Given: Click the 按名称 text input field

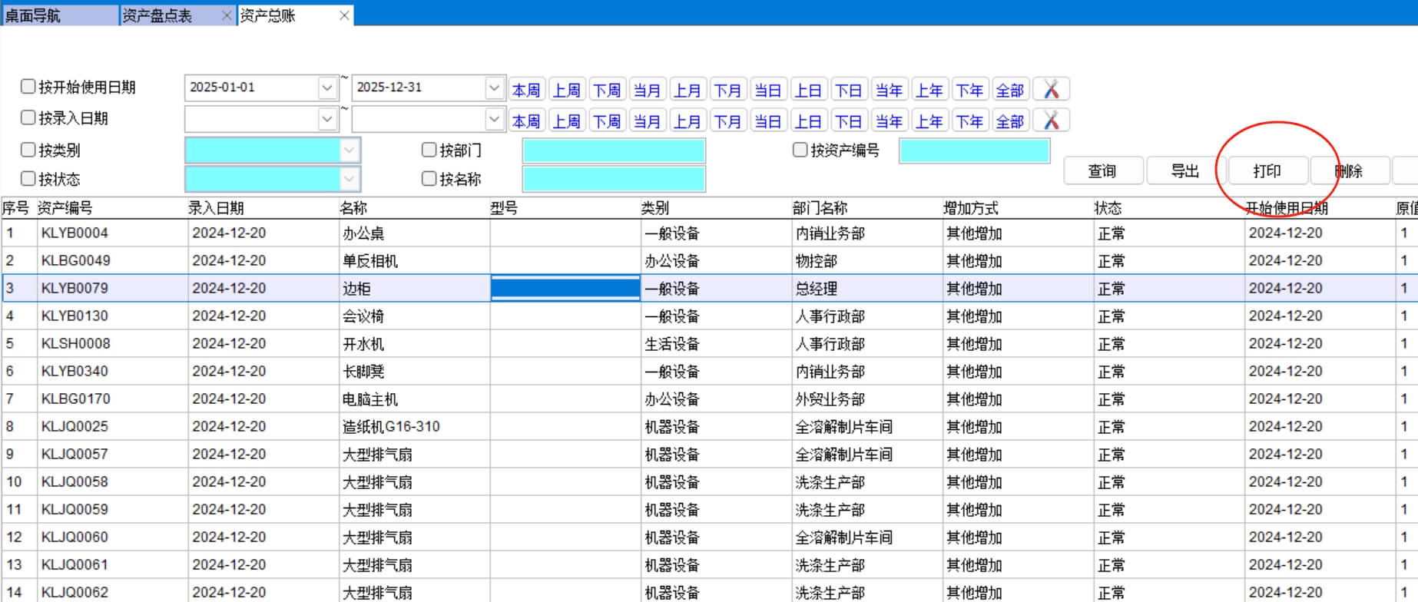Looking at the screenshot, I should 613,180.
